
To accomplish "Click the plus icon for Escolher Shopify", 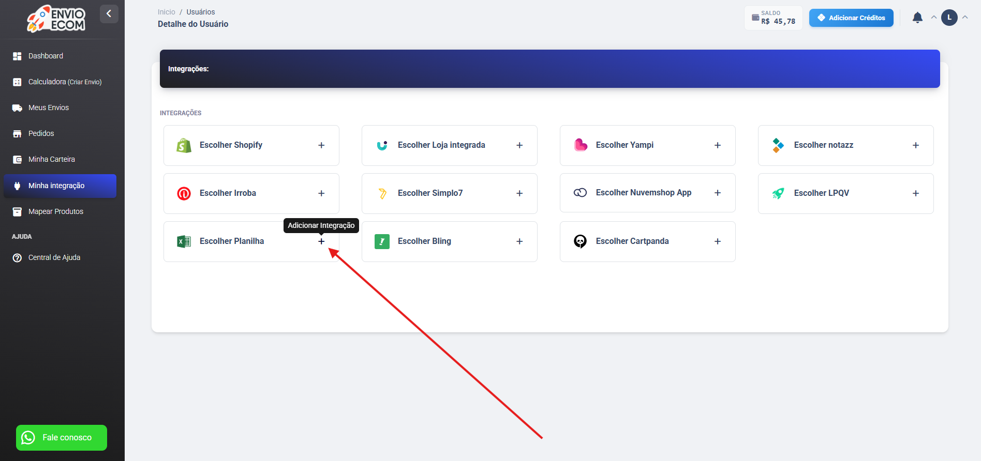I will point(321,145).
